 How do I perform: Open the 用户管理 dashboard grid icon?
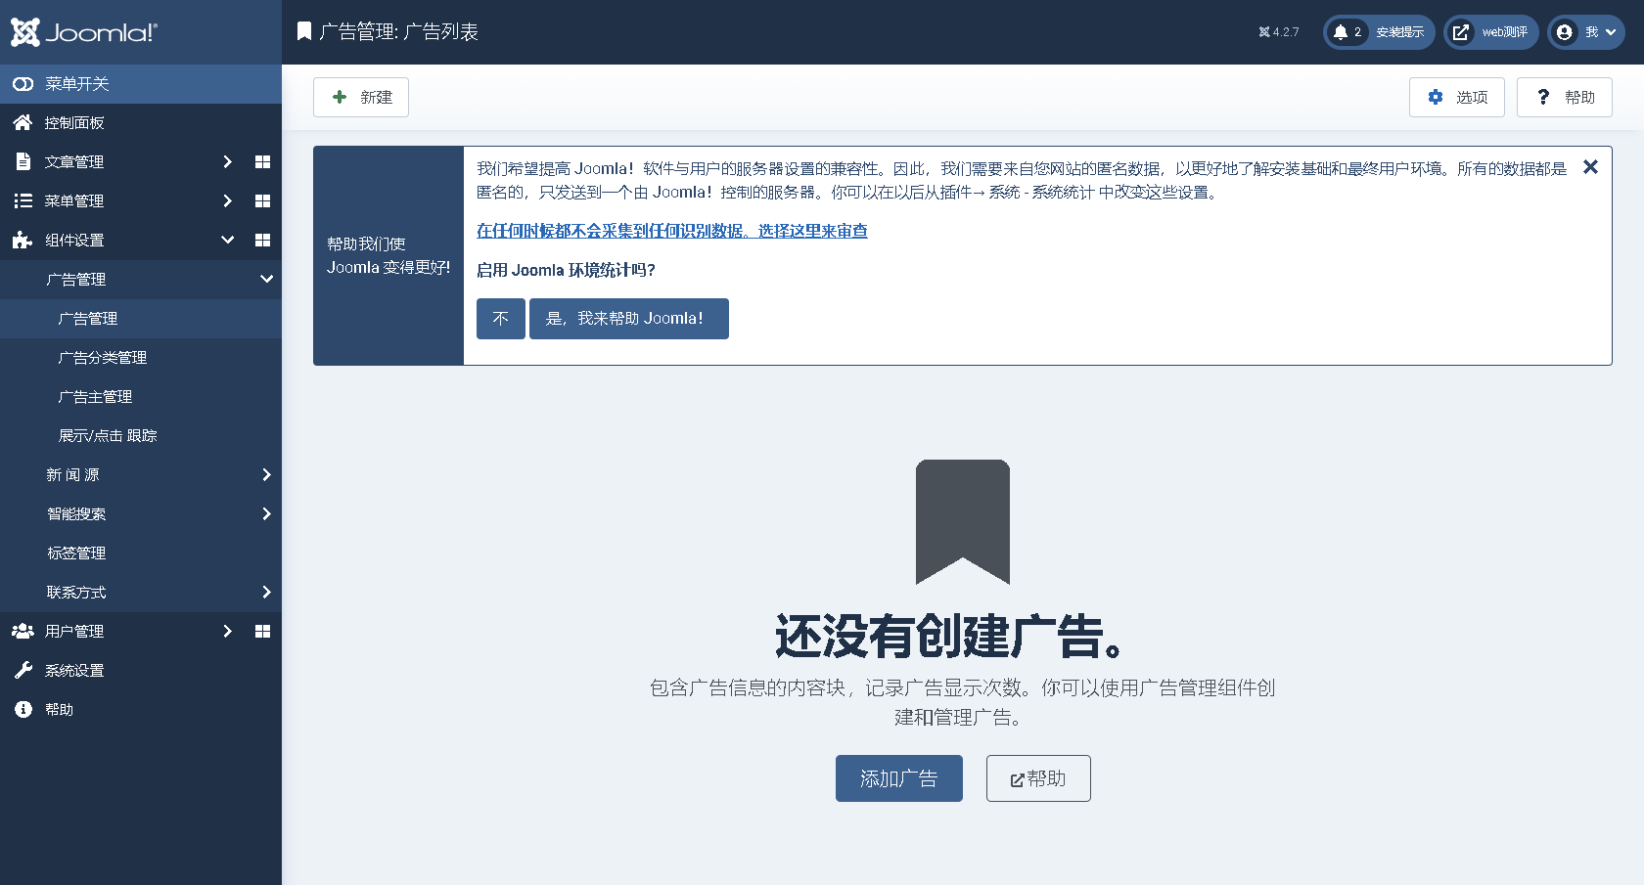(x=262, y=632)
